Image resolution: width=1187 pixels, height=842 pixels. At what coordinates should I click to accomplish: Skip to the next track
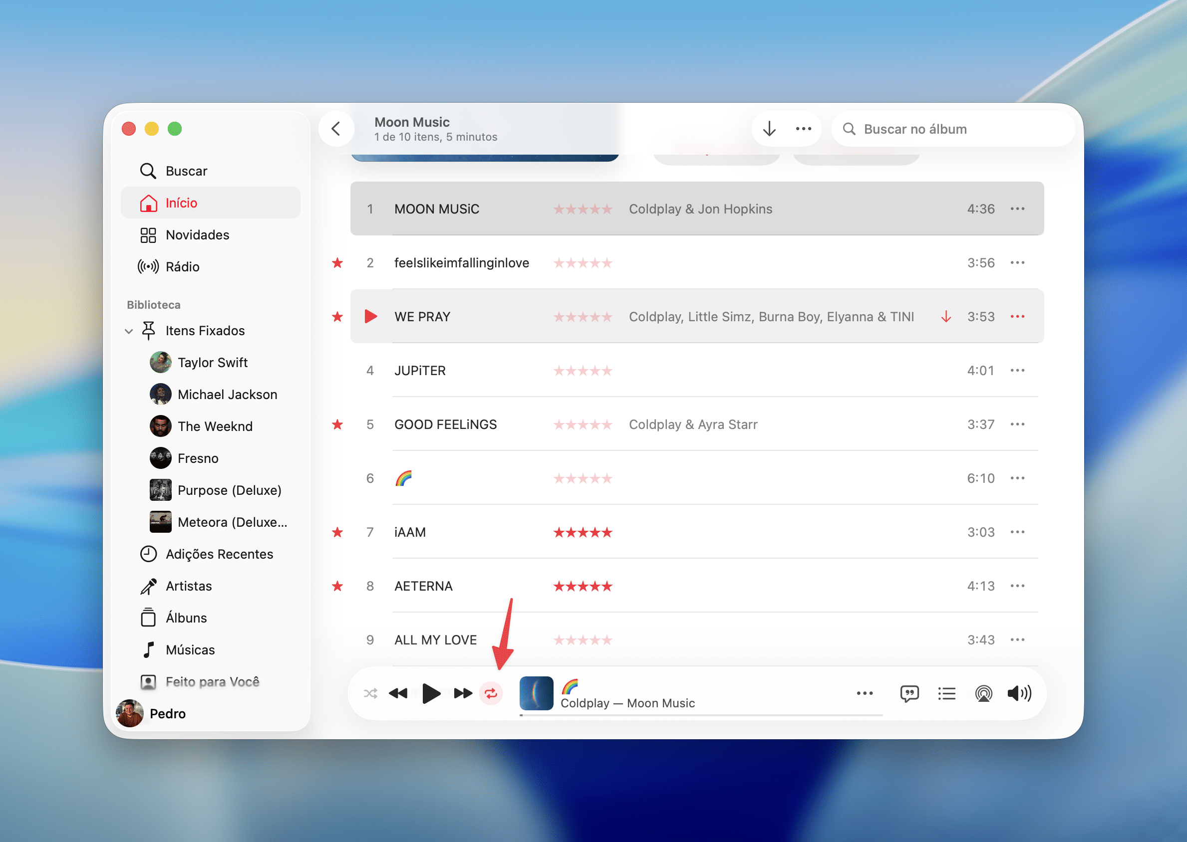463,693
